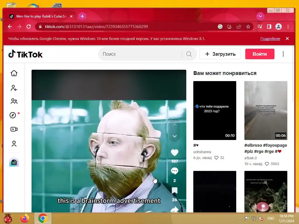This screenshot has height=224, width=299.
Task: Open the black starry video thumbnail
Action: (215, 192)
